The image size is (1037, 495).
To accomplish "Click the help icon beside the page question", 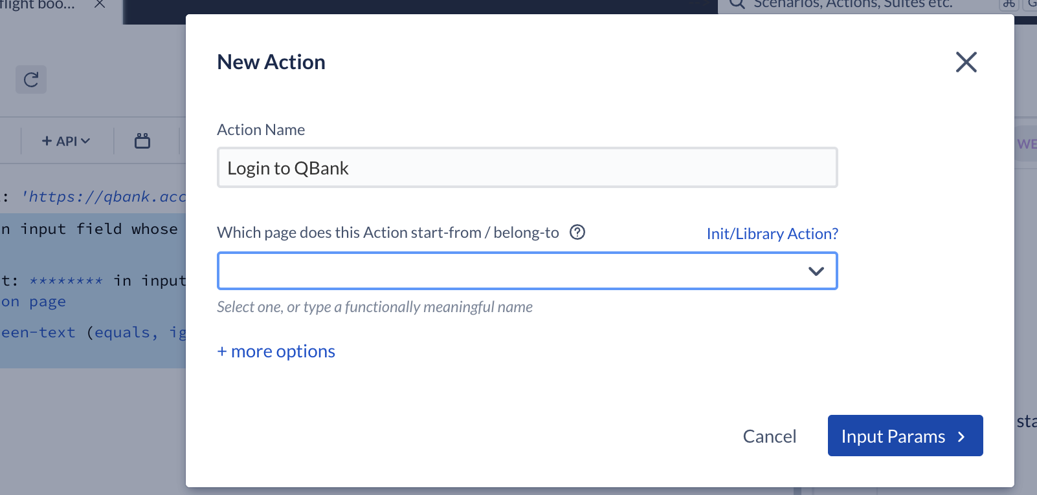I will click(x=577, y=233).
